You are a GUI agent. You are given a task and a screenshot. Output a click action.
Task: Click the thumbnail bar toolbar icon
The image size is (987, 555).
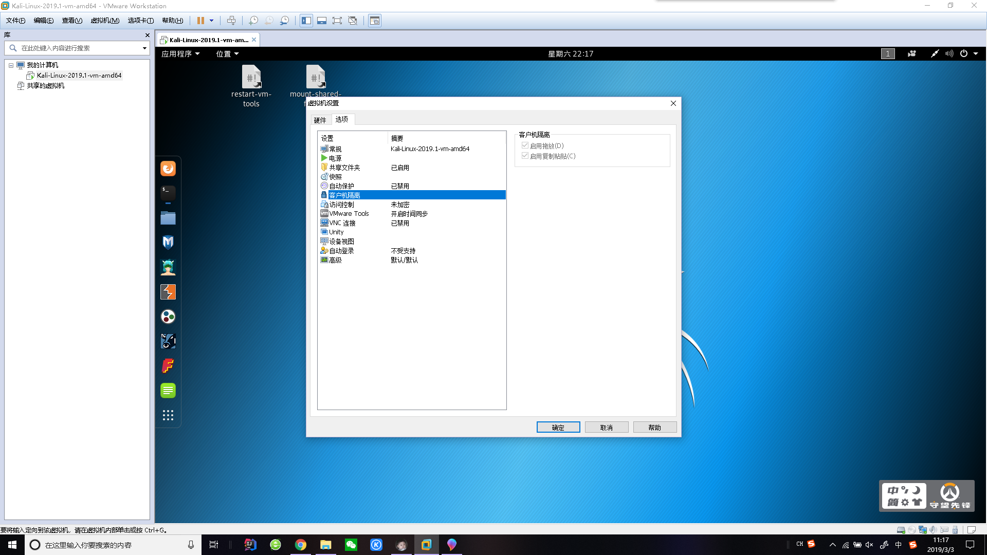coord(322,21)
